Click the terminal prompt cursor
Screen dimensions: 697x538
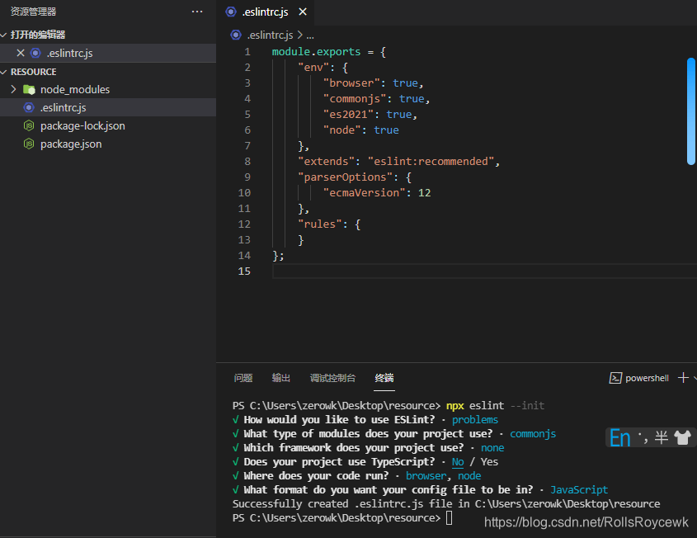pos(449,518)
